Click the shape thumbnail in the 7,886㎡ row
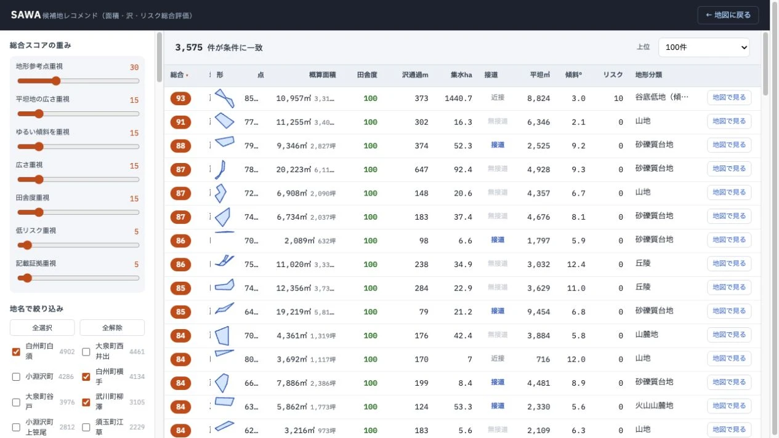Screen dimensions: 779x438 pyautogui.click(x=222, y=383)
